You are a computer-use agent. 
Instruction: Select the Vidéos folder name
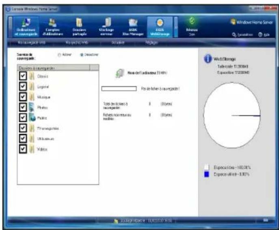pyautogui.click(x=42, y=149)
